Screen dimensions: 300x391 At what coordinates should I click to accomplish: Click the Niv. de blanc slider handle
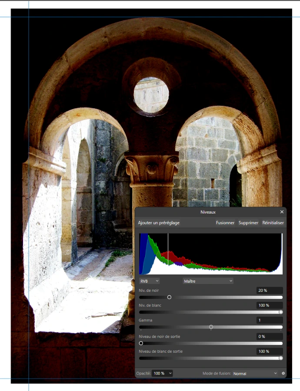point(281,312)
